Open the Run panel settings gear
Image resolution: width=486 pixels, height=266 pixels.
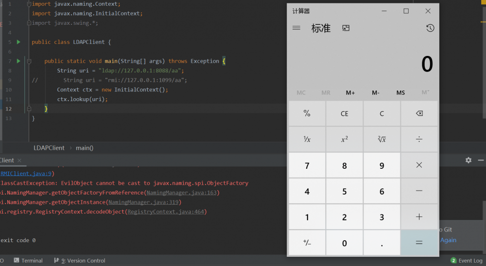point(468,160)
